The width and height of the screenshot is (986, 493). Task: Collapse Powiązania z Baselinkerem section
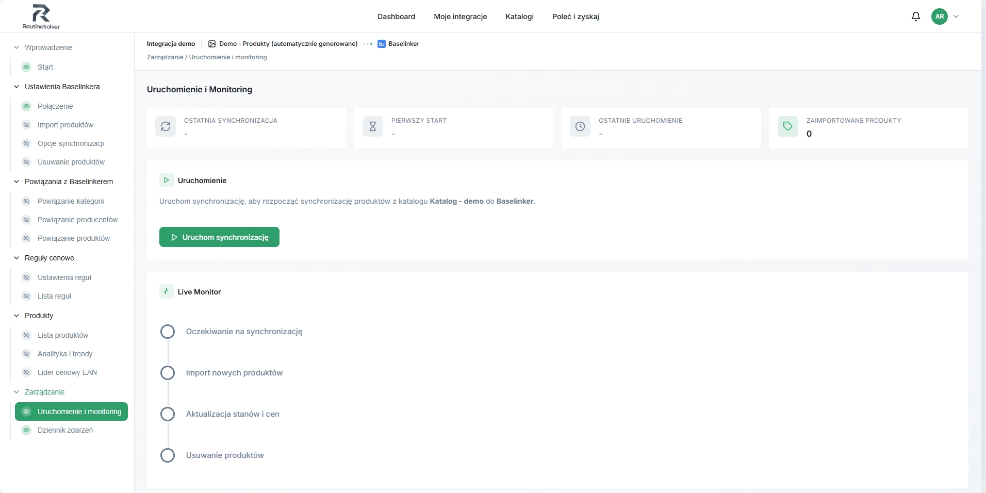pos(17,182)
